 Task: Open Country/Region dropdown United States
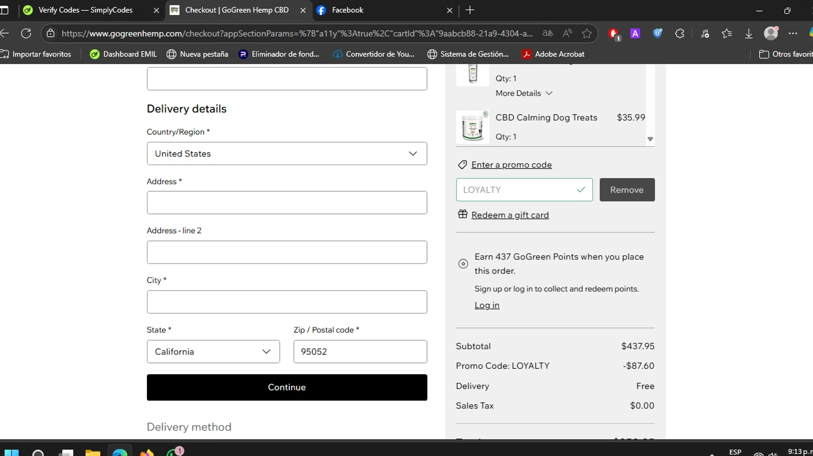click(x=287, y=154)
